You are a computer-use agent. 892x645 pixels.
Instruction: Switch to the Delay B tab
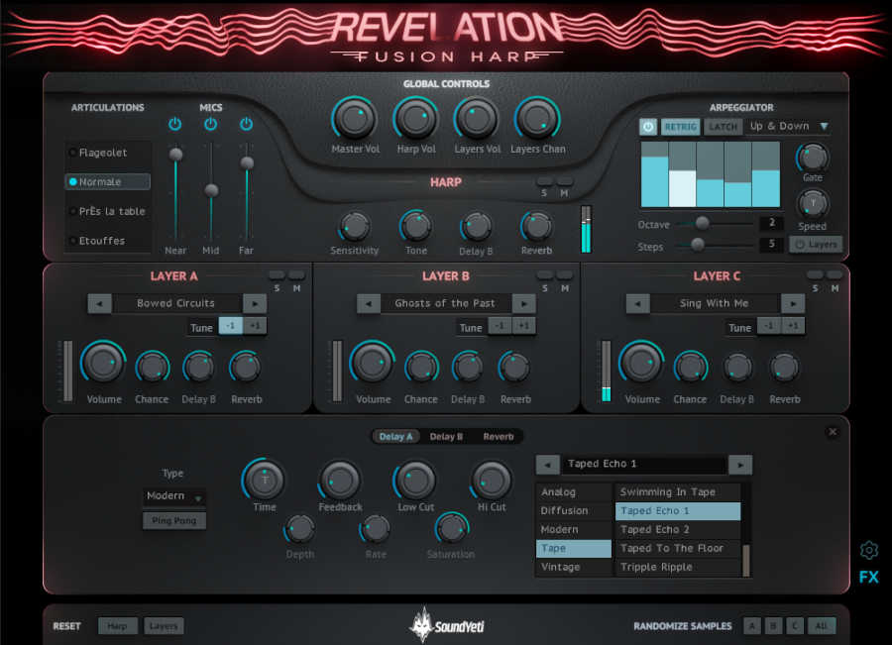tap(448, 436)
